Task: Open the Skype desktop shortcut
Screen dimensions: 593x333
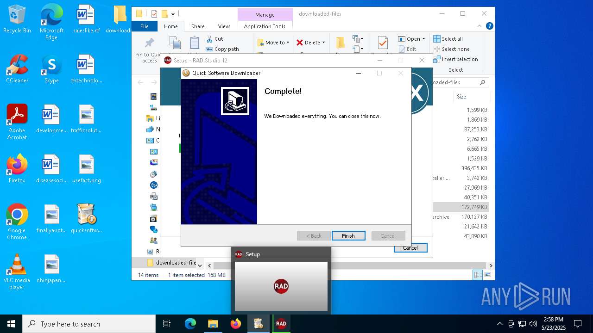Action: tap(51, 69)
